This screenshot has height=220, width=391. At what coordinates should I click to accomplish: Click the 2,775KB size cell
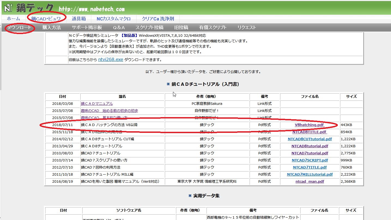click(x=351, y=153)
